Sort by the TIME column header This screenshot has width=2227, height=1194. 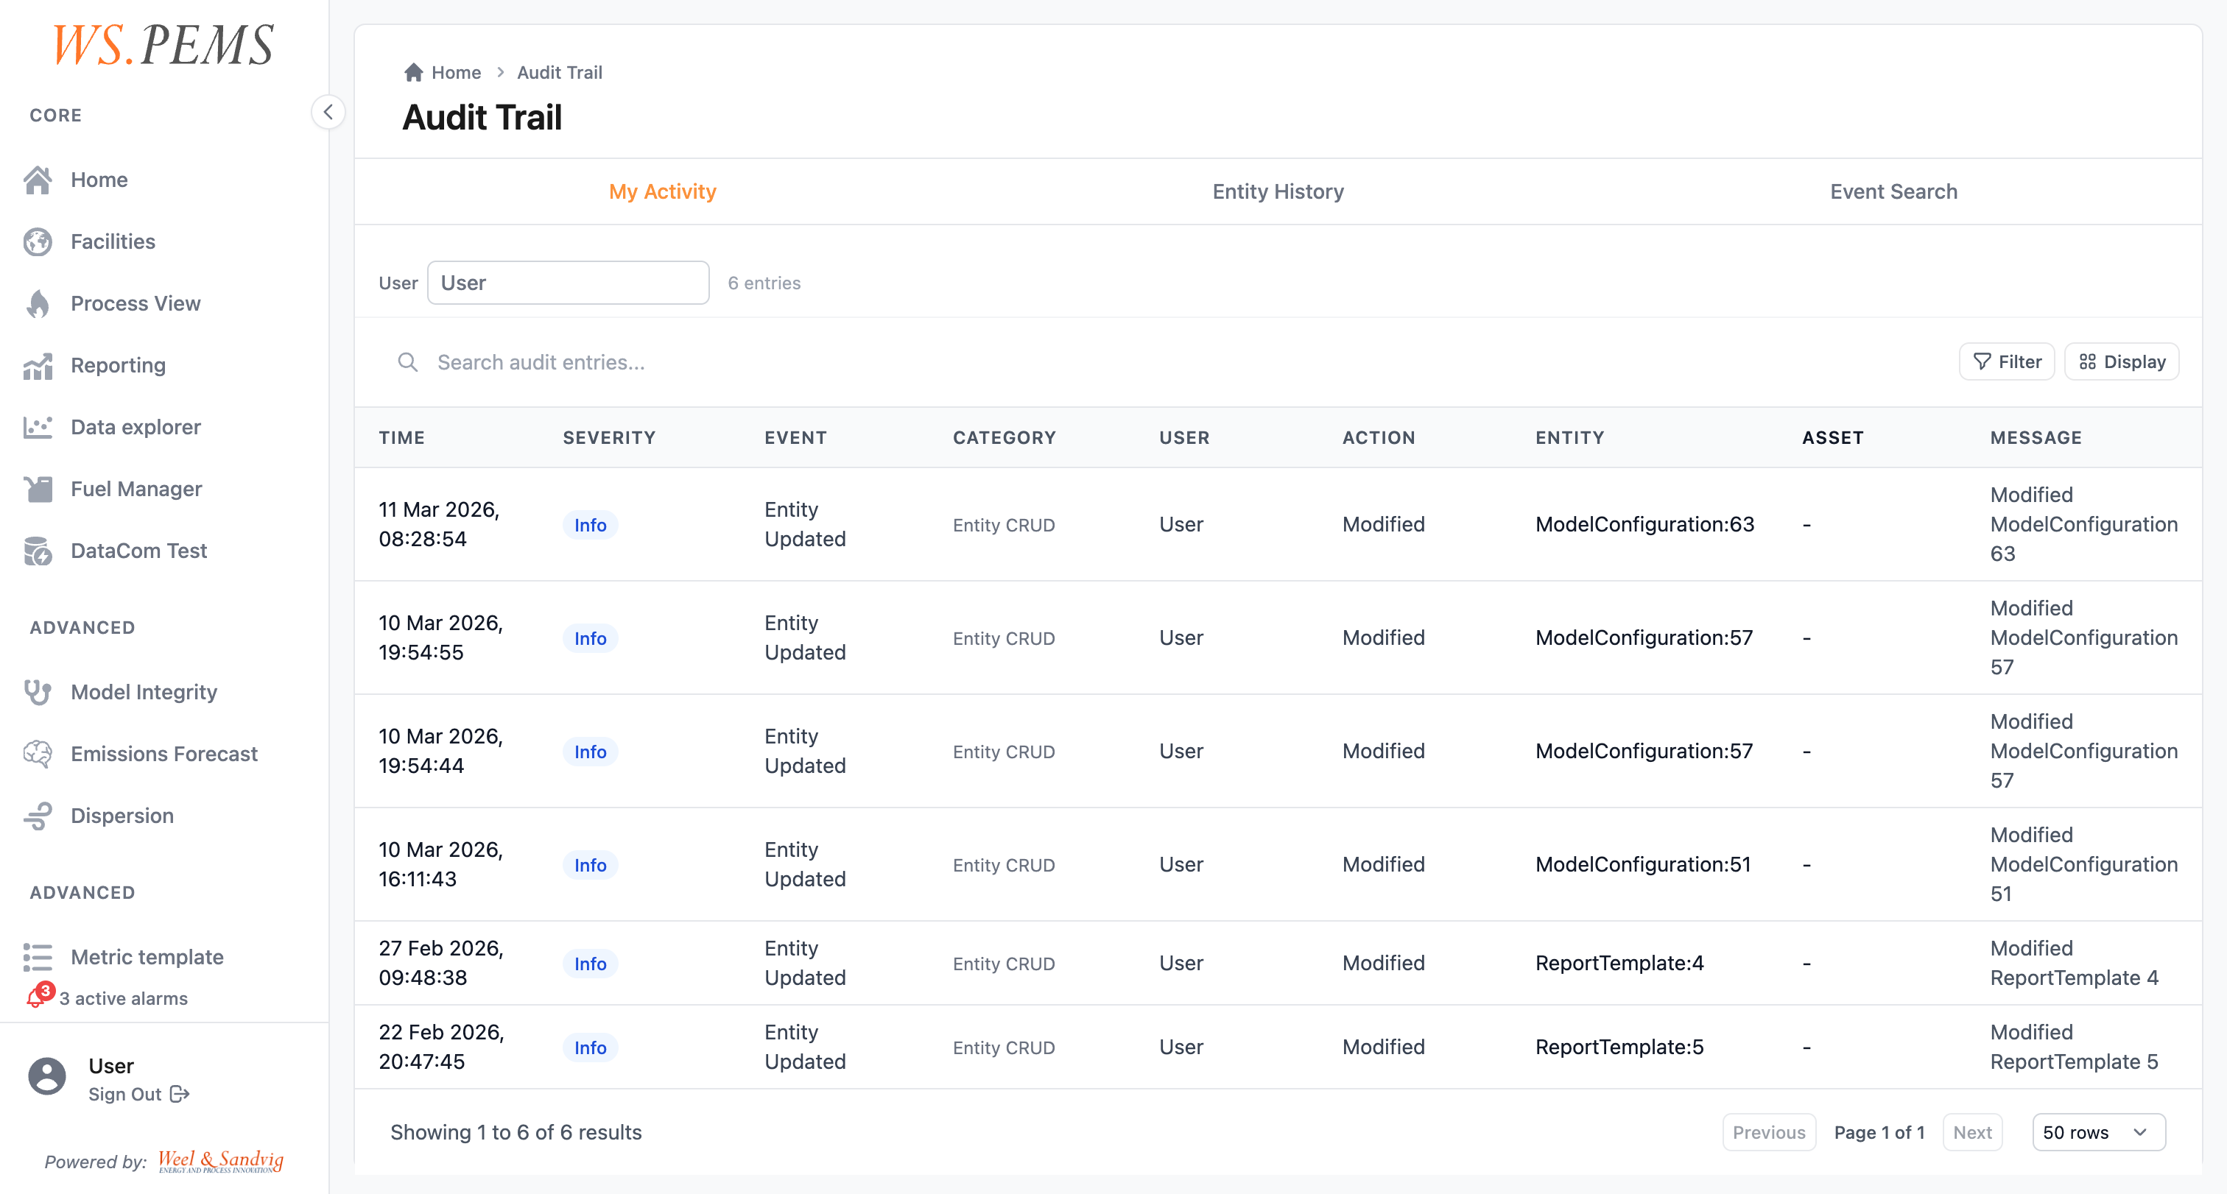tap(401, 437)
